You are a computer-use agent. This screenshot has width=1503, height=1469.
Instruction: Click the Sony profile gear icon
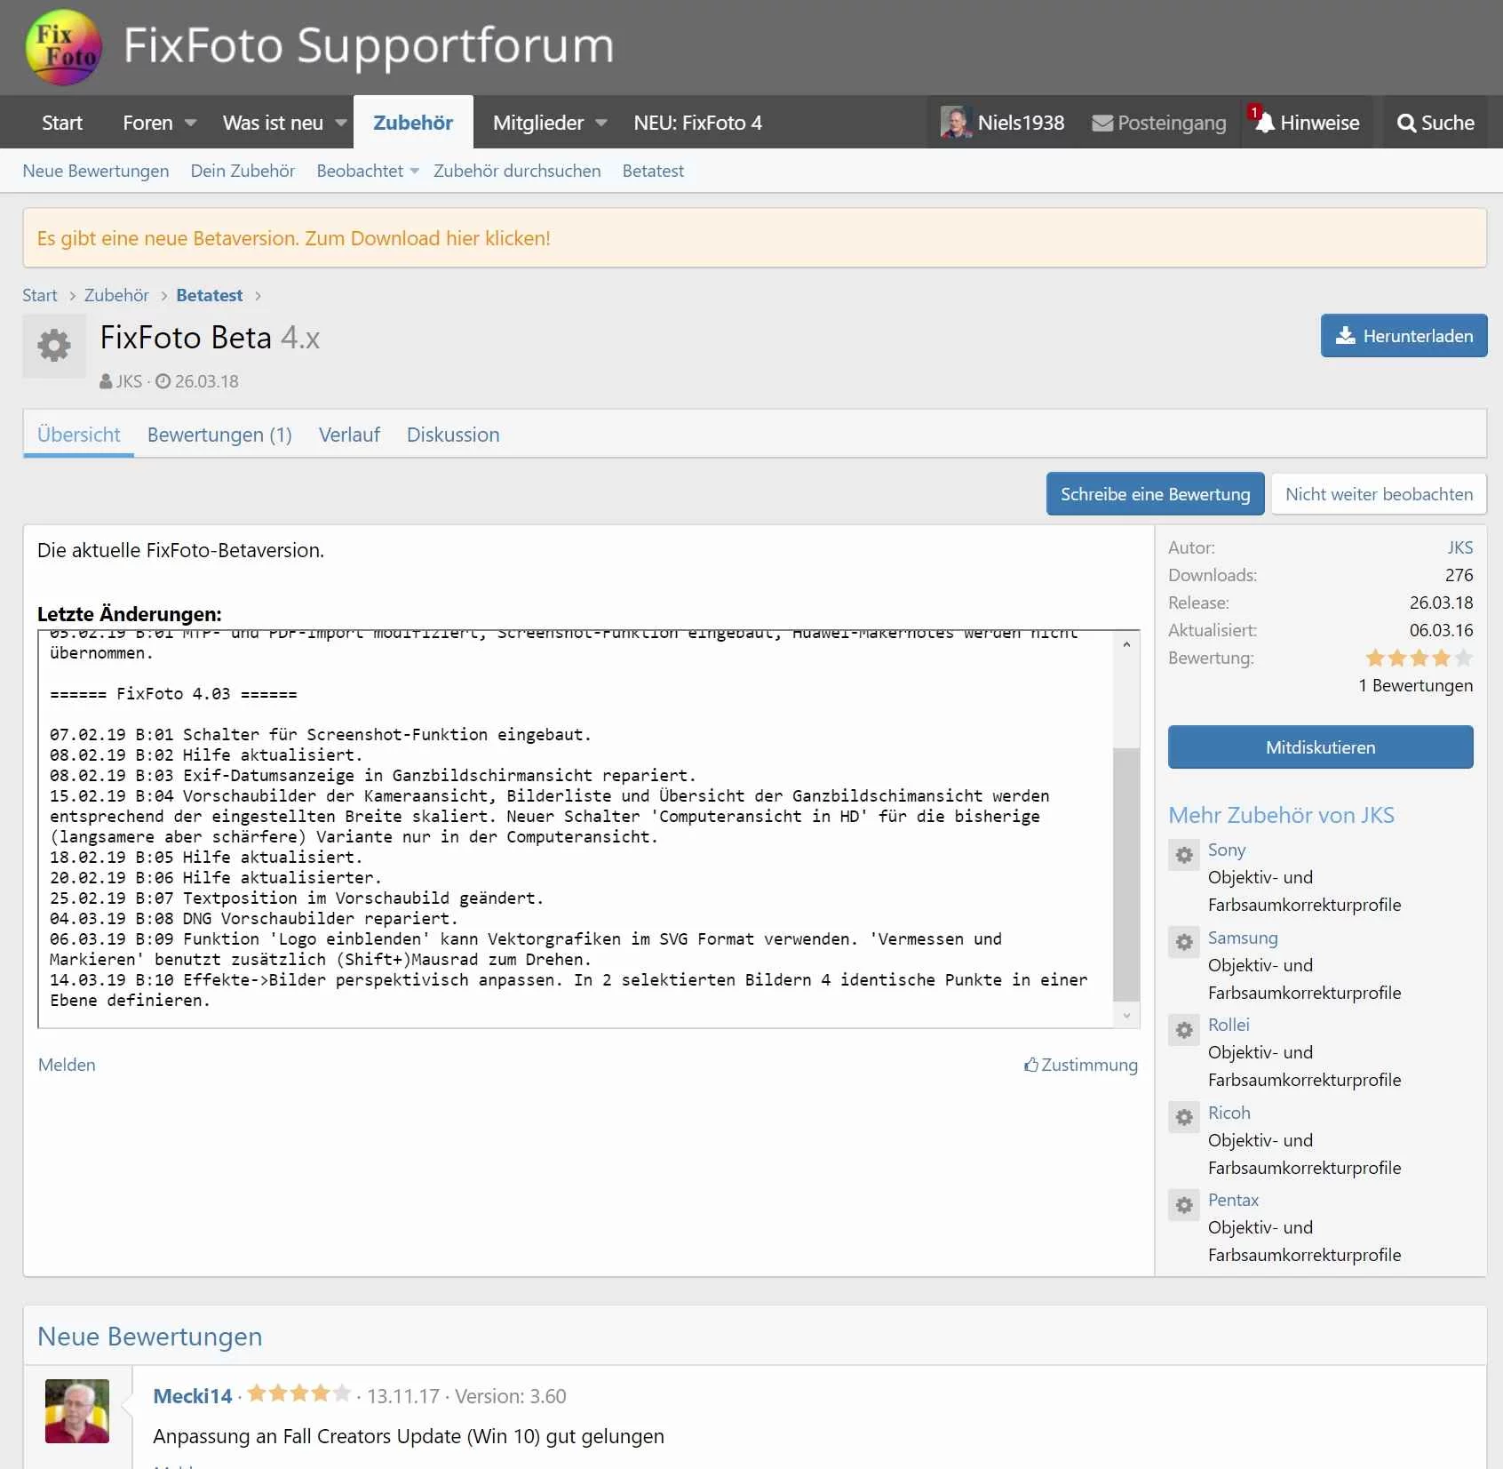coord(1184,855)
